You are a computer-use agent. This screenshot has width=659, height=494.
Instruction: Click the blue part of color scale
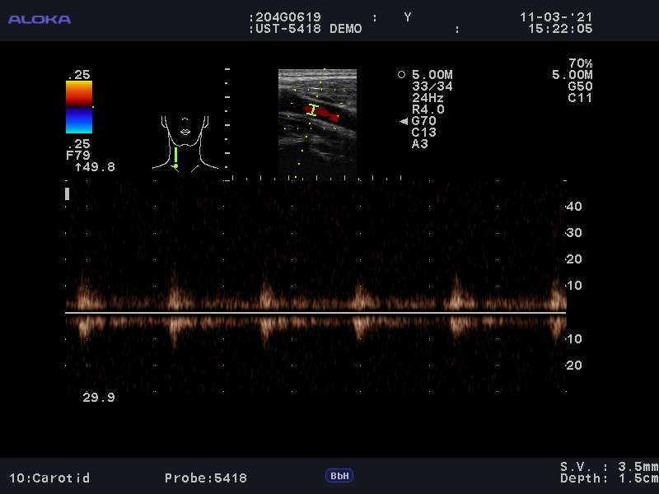[x=79, y=120]
